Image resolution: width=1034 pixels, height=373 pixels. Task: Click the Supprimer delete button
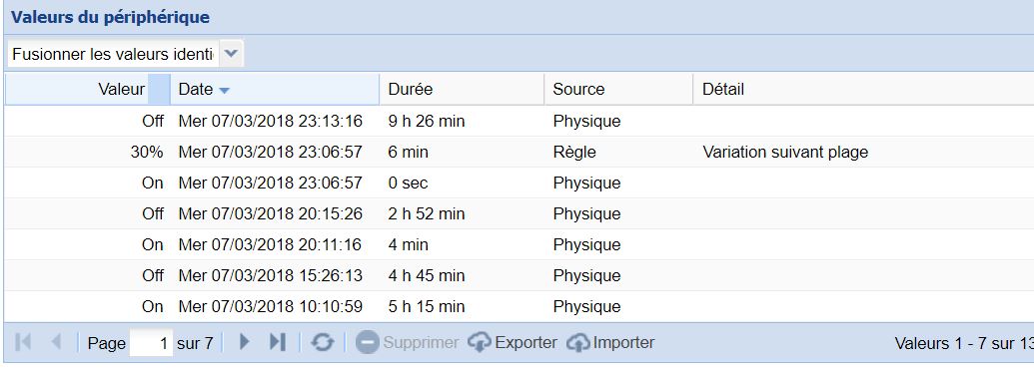[x=408, y=343]
